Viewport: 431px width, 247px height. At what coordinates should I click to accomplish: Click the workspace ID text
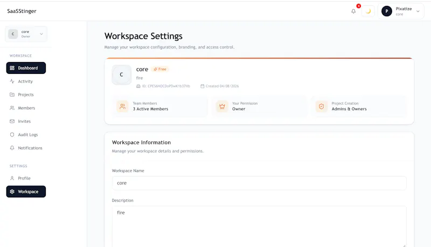[x=166, y=86]
